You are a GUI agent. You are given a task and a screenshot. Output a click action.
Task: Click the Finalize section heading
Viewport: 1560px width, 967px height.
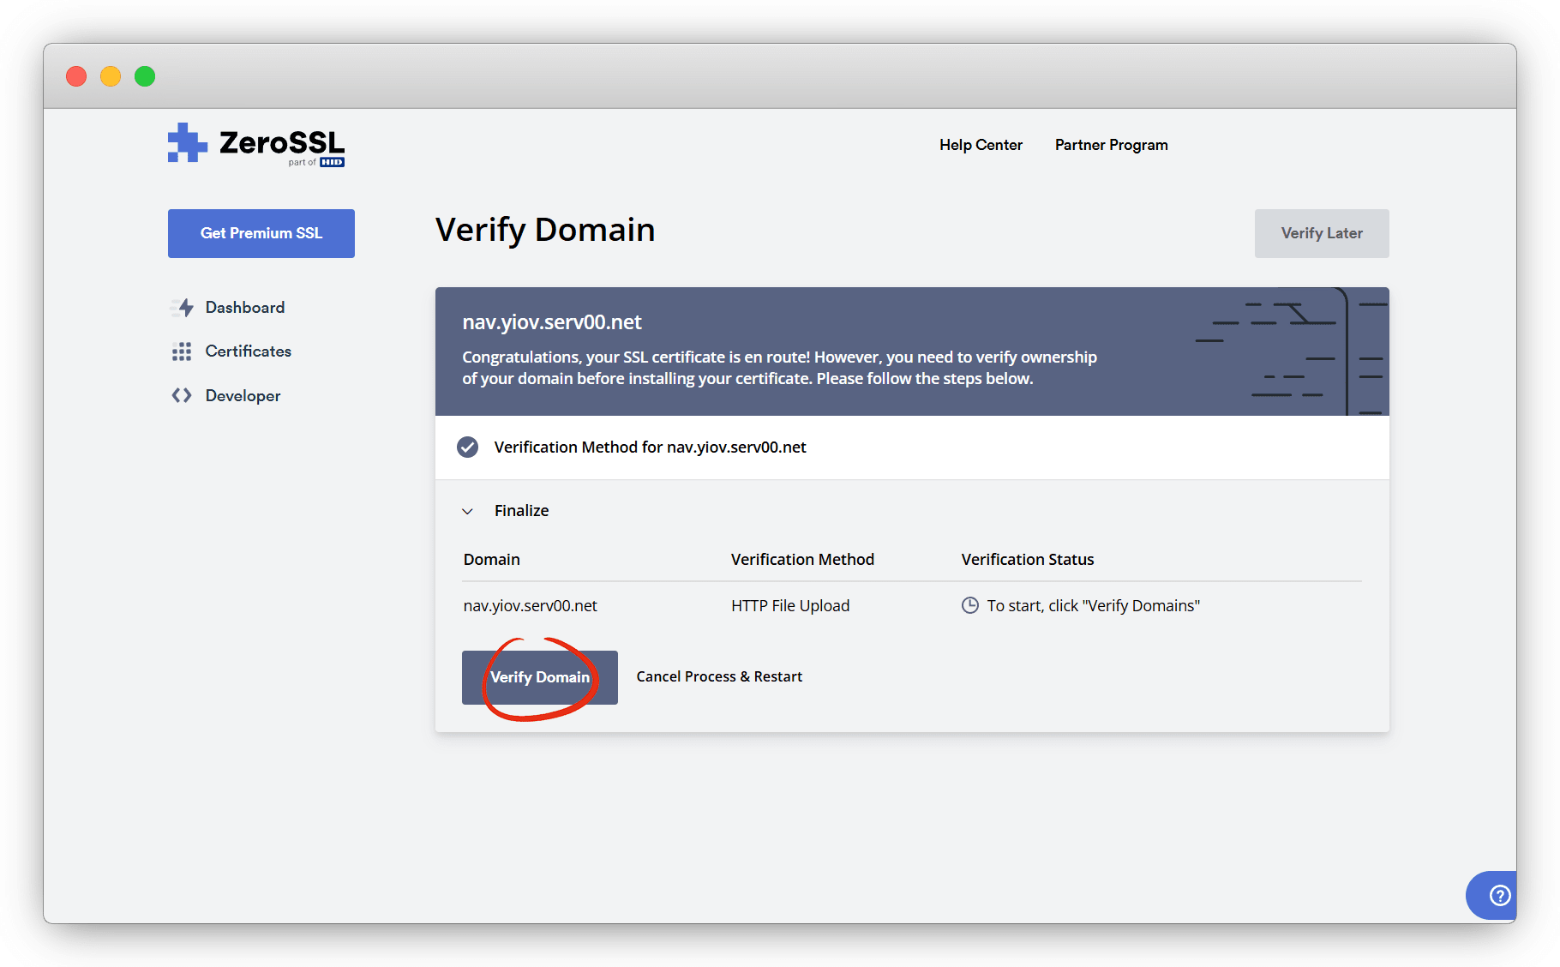(x=521, y=511)
